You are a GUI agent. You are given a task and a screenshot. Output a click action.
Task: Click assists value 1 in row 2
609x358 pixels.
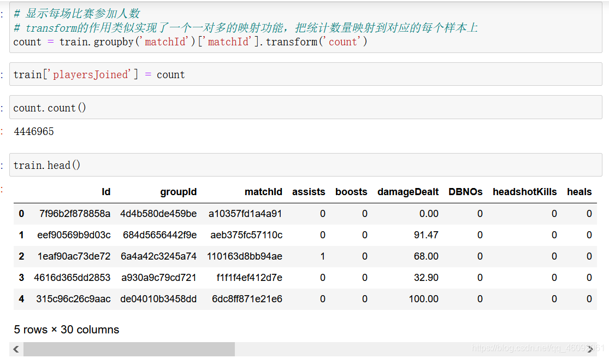pos(322,256)
